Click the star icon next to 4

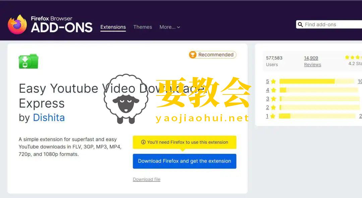[x=274, y=90]
